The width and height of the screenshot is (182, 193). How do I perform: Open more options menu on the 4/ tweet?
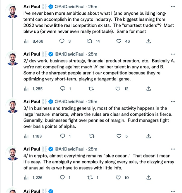[x=173, y=149]
